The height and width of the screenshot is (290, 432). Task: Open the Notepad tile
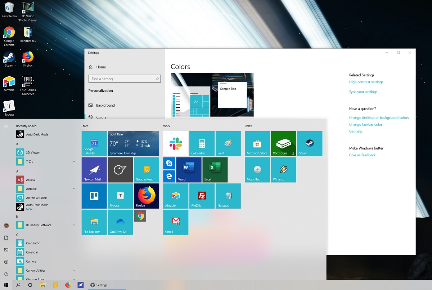click(228, 196)
